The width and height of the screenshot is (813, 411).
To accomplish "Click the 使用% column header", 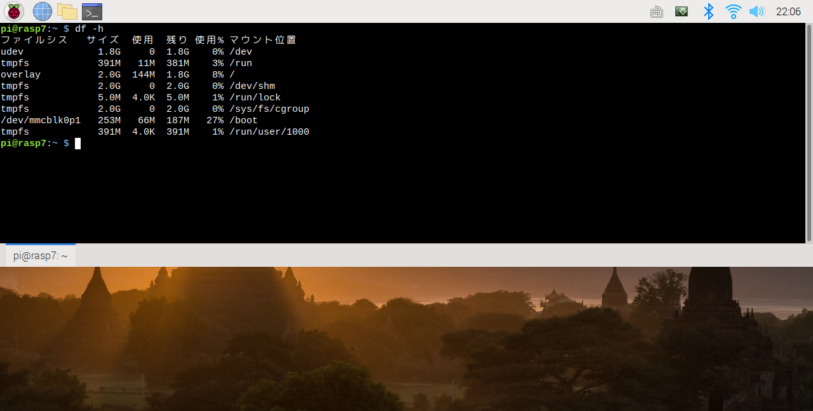I will tap(209, 40).
